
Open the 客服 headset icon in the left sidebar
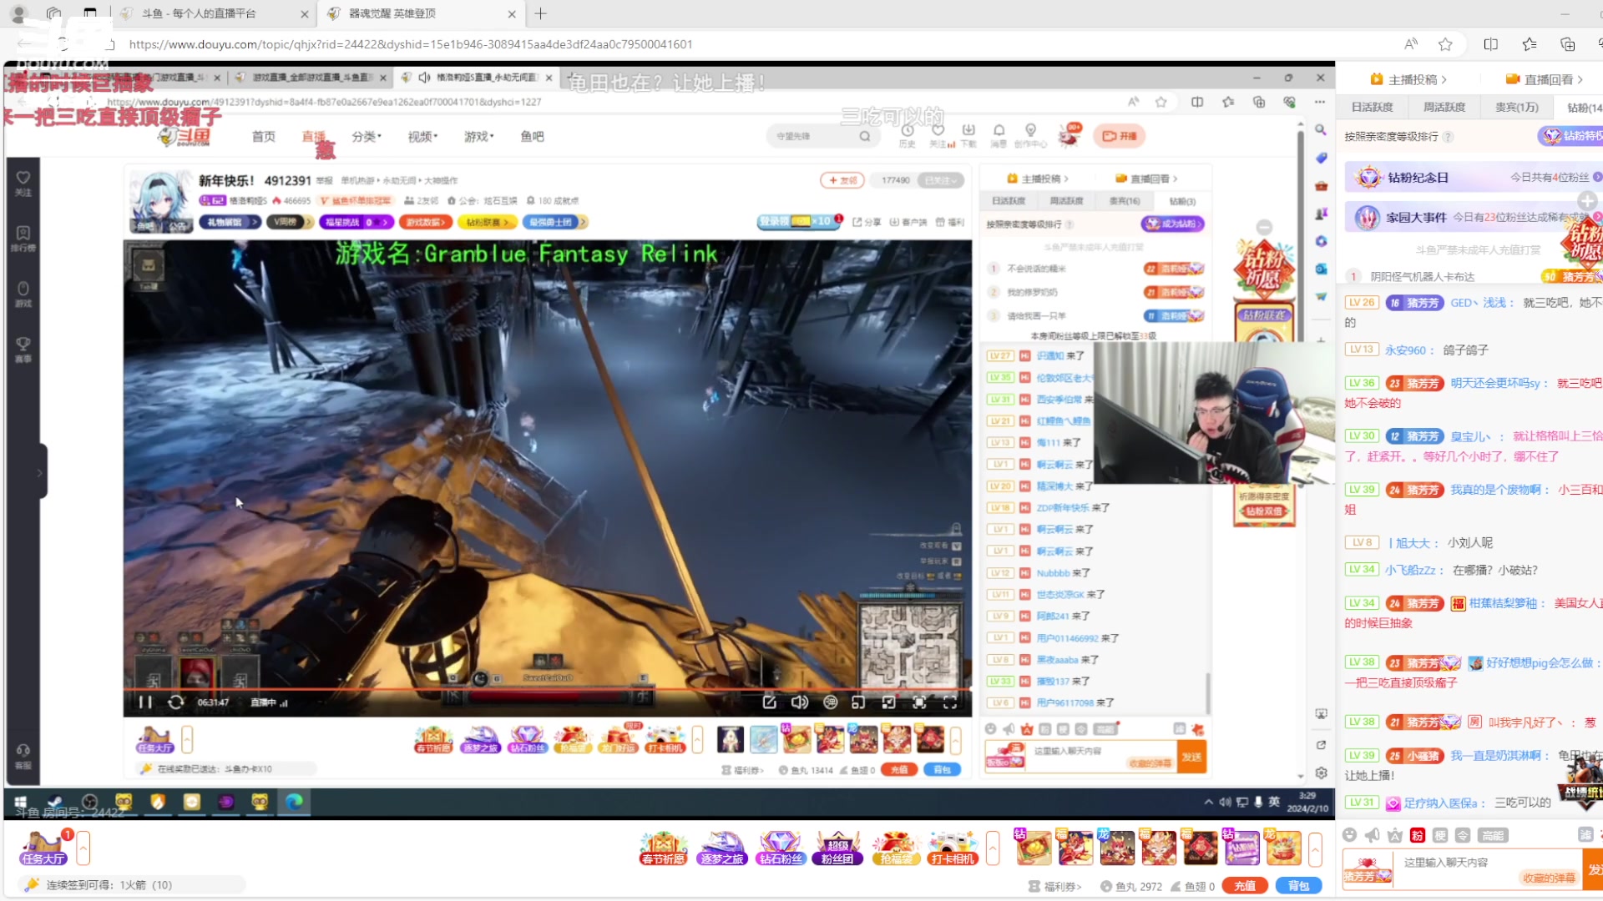pyautogui.click(x=23, y=756)
